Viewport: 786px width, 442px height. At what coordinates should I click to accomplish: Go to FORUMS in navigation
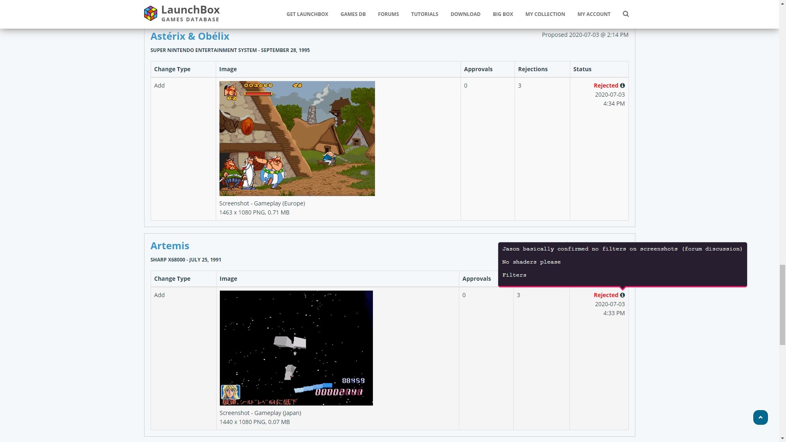(388, 14)
